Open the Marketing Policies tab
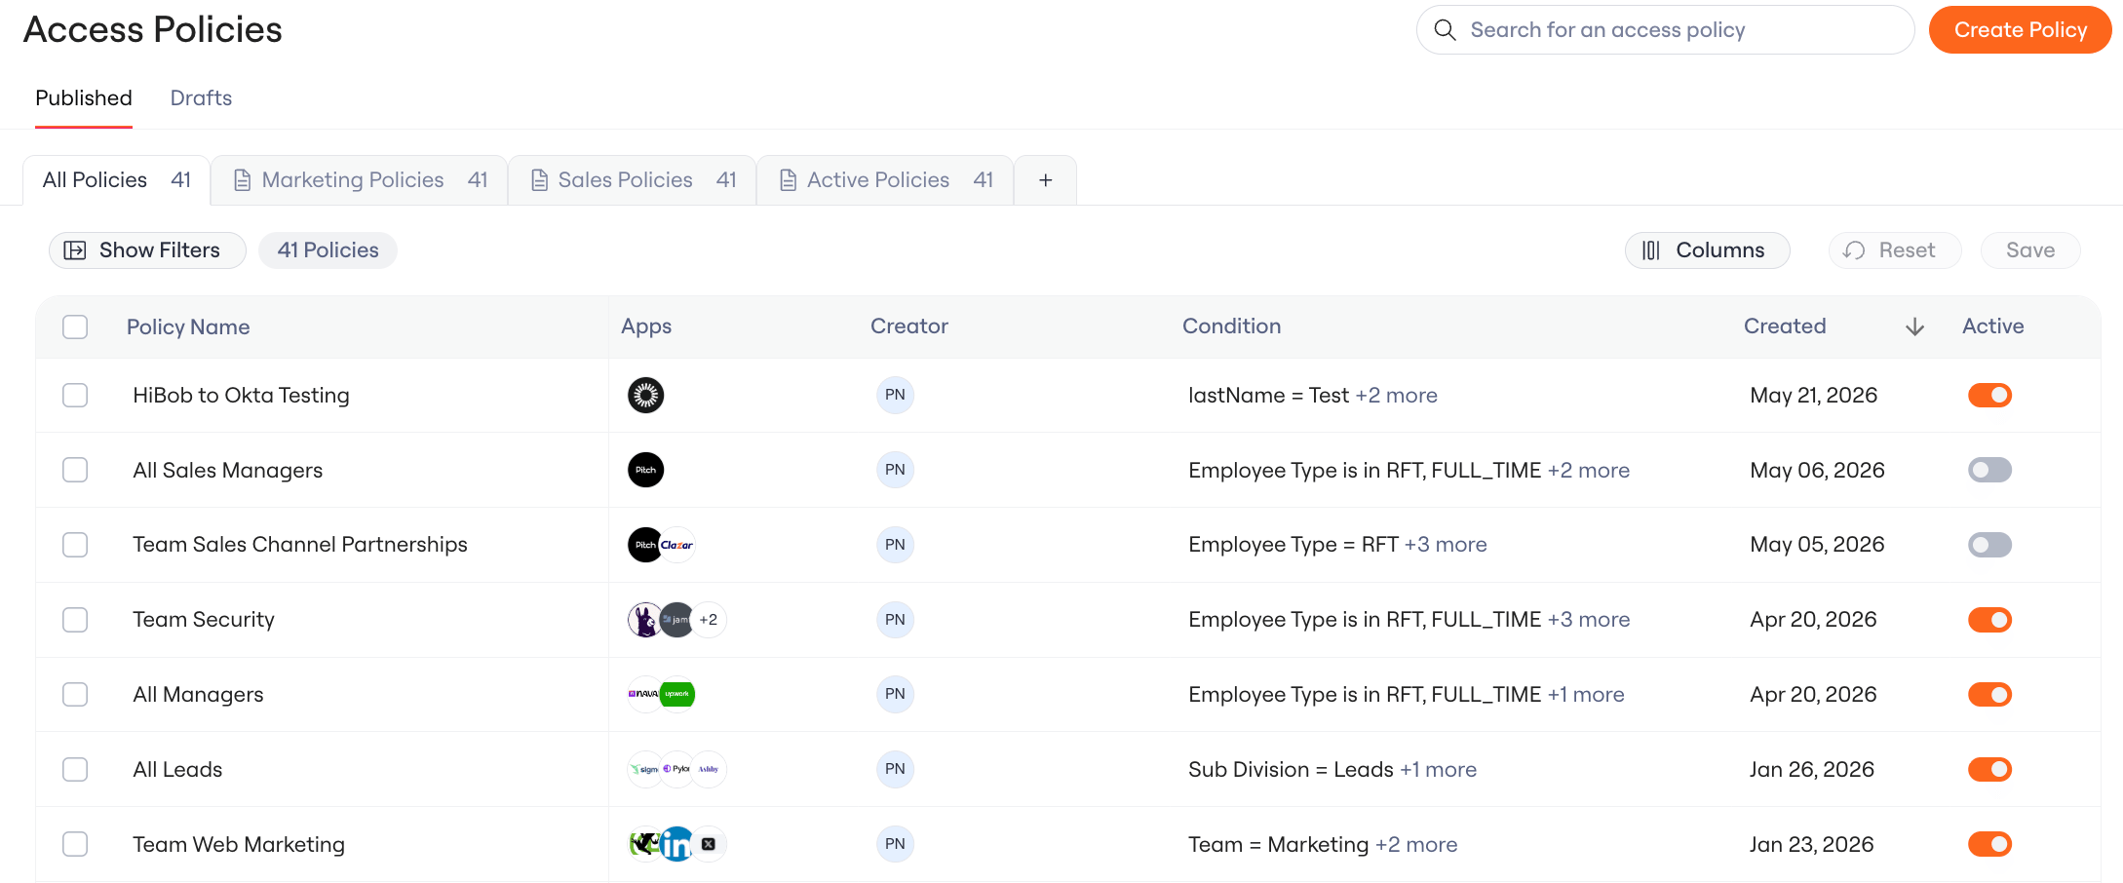This screenshot has height=883, width=2123. [360, 180]
